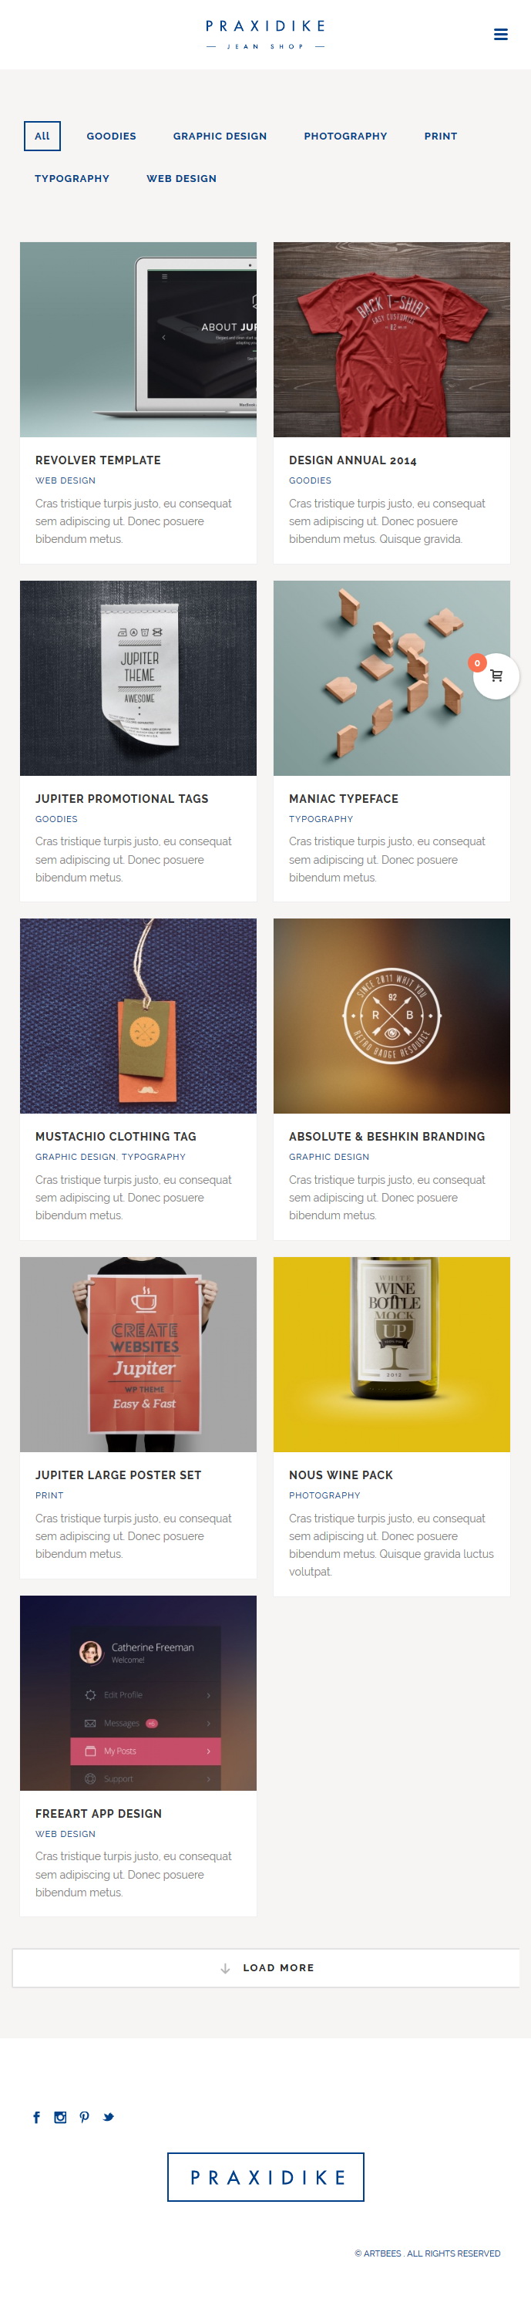
Task: Filter portfolio by Graphic Design
Action: [x=220, y=137]
